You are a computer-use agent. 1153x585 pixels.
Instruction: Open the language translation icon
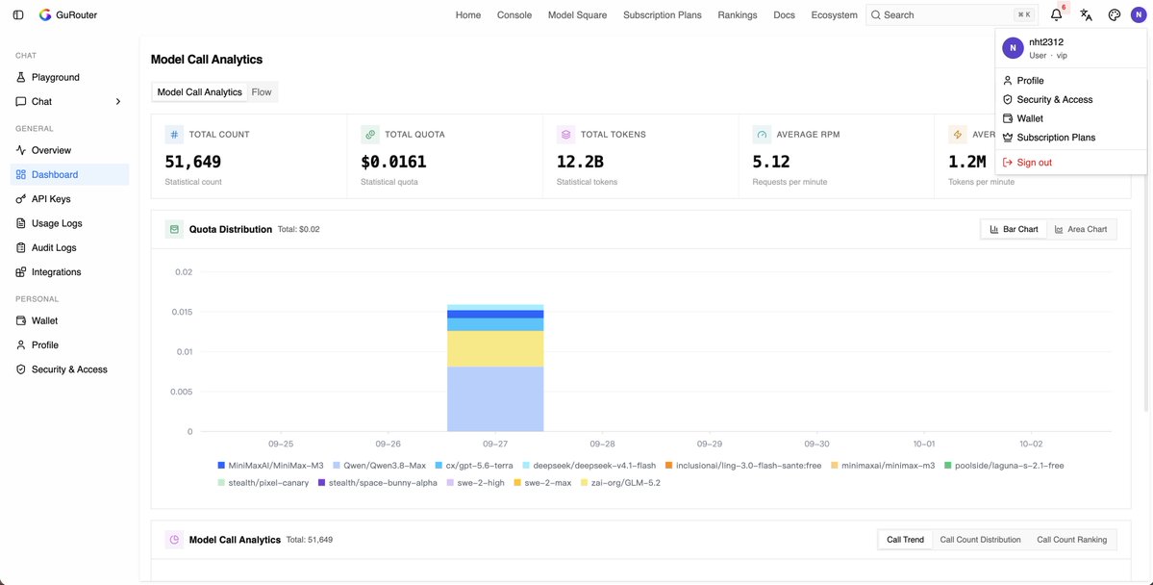(1086, 14)
